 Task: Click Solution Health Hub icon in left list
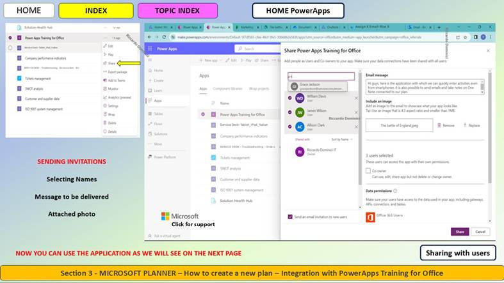(x=19, y=27)
